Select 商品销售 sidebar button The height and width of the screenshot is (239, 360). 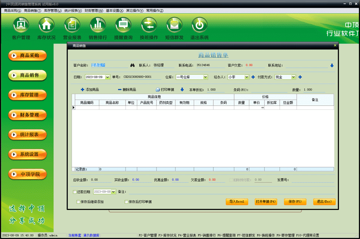click(x=27, y=75)
